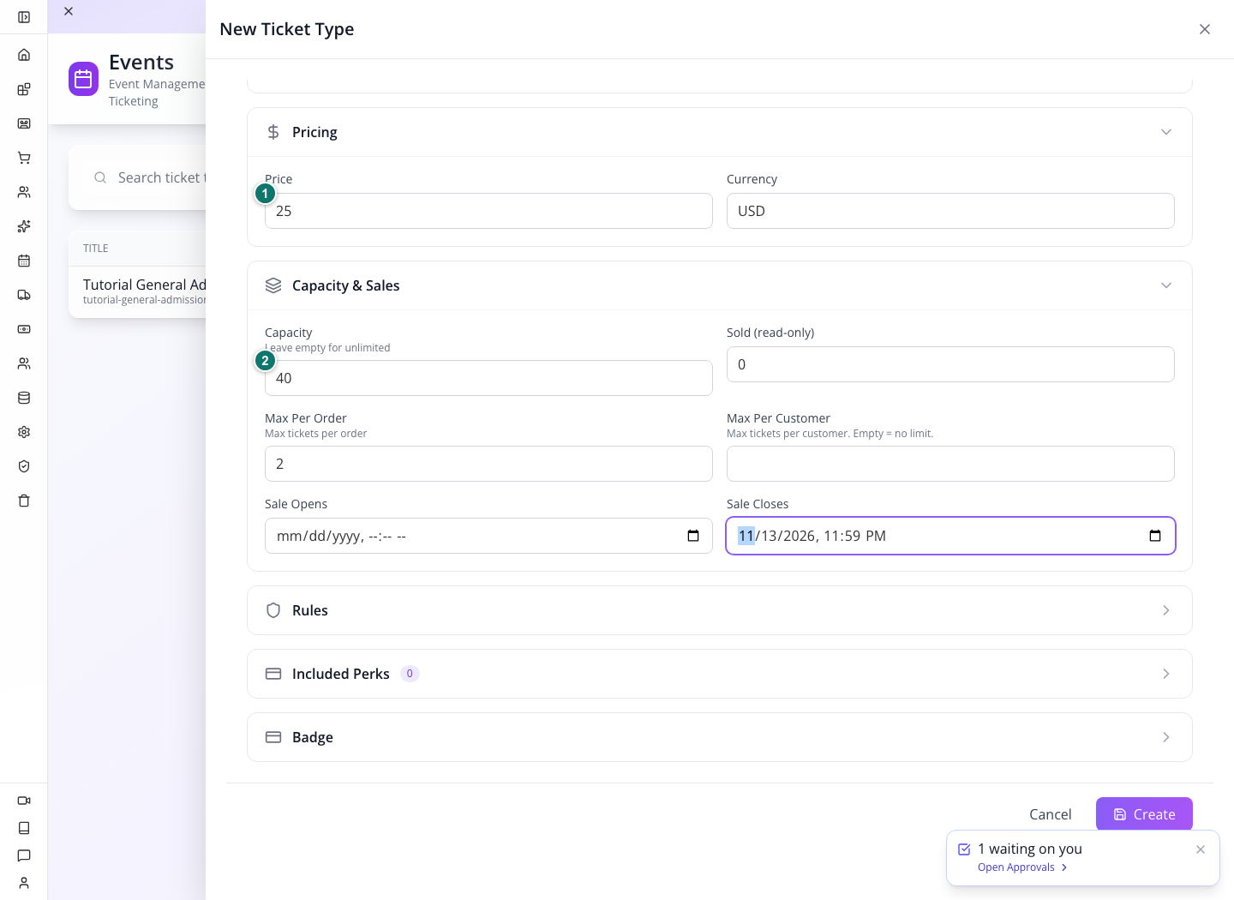Select the Tutorial General Admission row
Screen dimensions: 1234x900
137,291
